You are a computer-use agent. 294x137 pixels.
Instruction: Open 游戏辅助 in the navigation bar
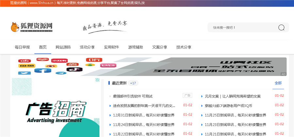coord(136,47)
